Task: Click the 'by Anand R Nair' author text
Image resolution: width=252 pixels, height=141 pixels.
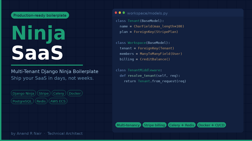Action: click(26, 134)
